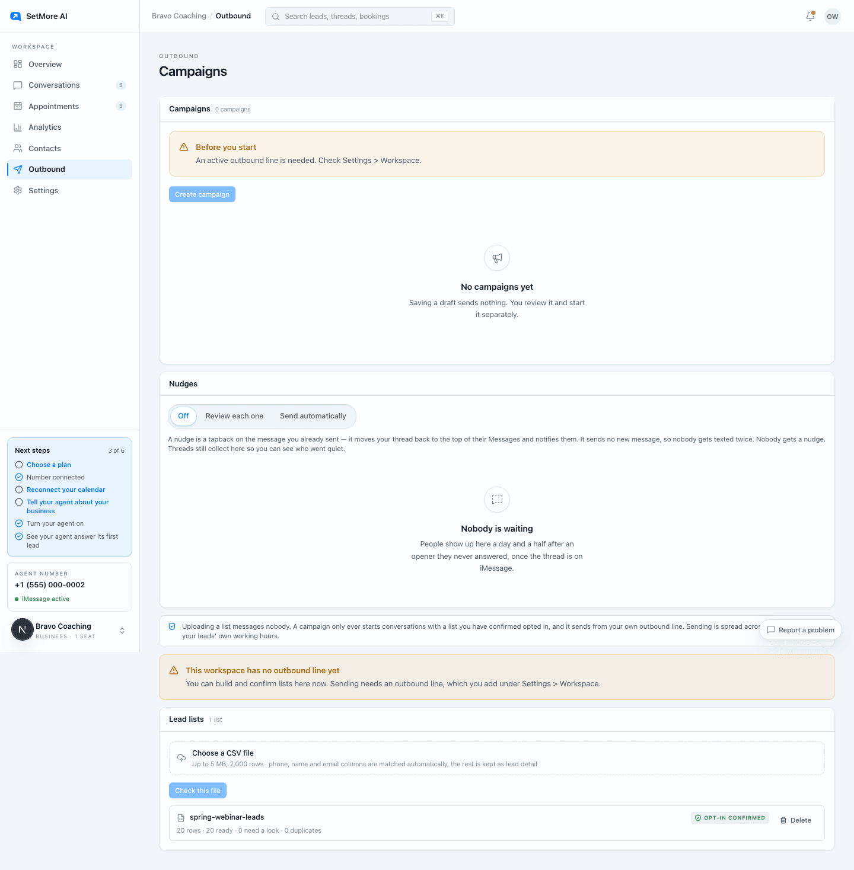Click Bravo Coaching breadcrumb link

[x=179, y=16]
